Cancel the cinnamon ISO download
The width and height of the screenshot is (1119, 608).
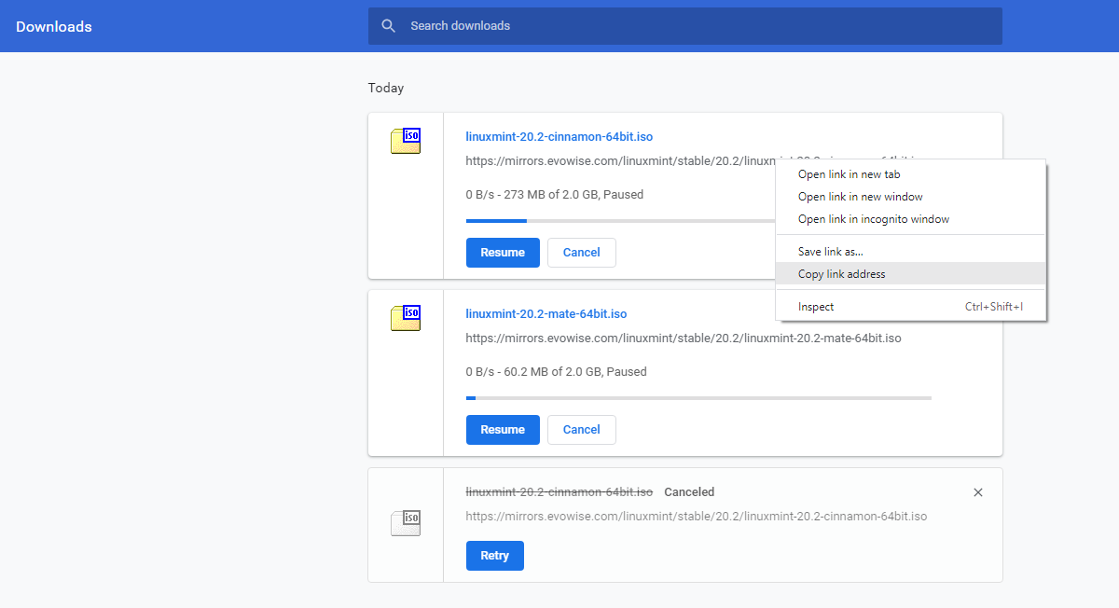[581, 253]
